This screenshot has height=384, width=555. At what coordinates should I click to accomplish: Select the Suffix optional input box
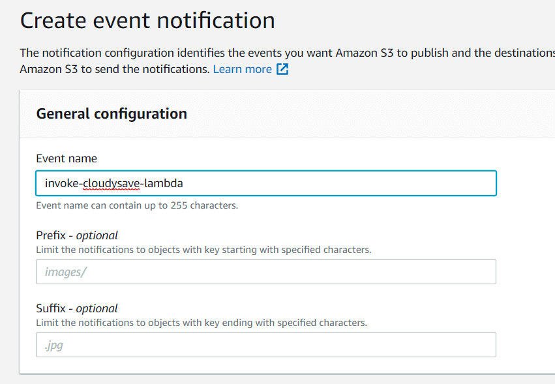pos(266,345)
